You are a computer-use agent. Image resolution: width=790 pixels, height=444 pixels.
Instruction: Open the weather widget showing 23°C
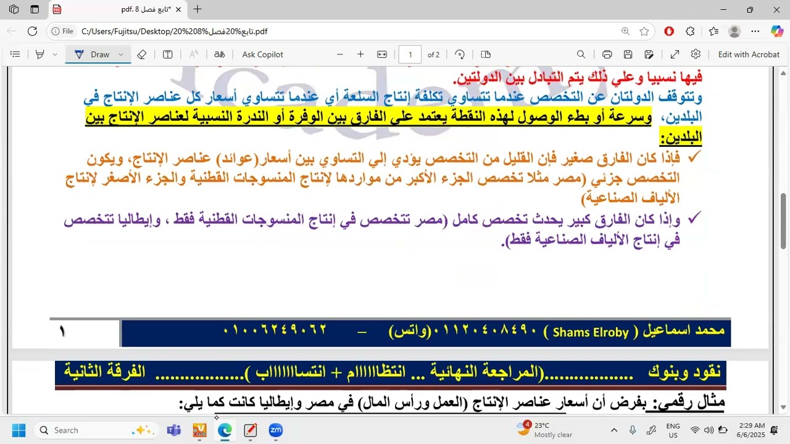coord(545,430)
